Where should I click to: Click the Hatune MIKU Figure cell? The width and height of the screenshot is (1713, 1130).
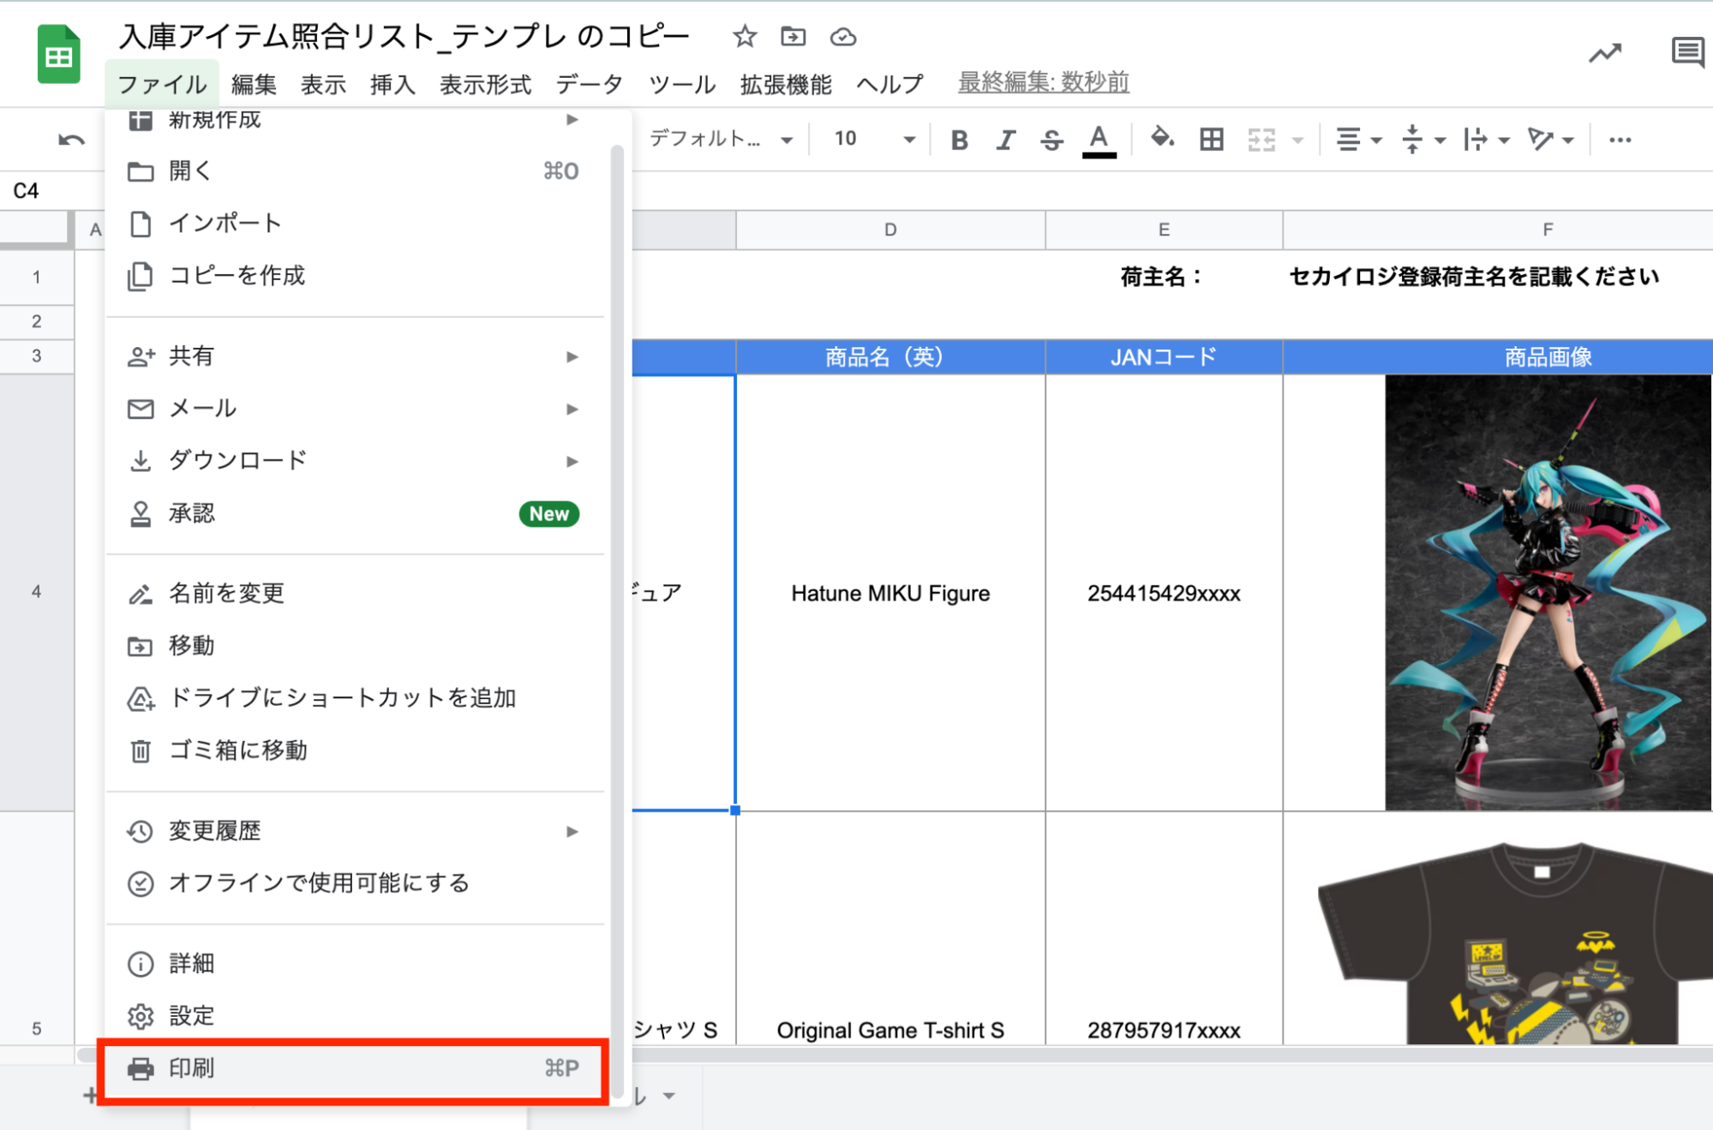tap(889, 593)
